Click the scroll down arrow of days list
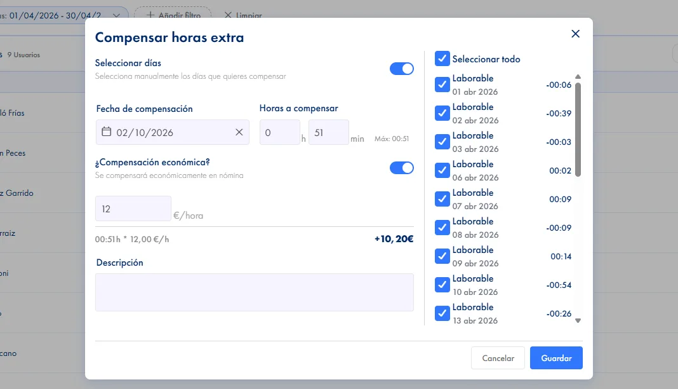 [x=578, y=320]
